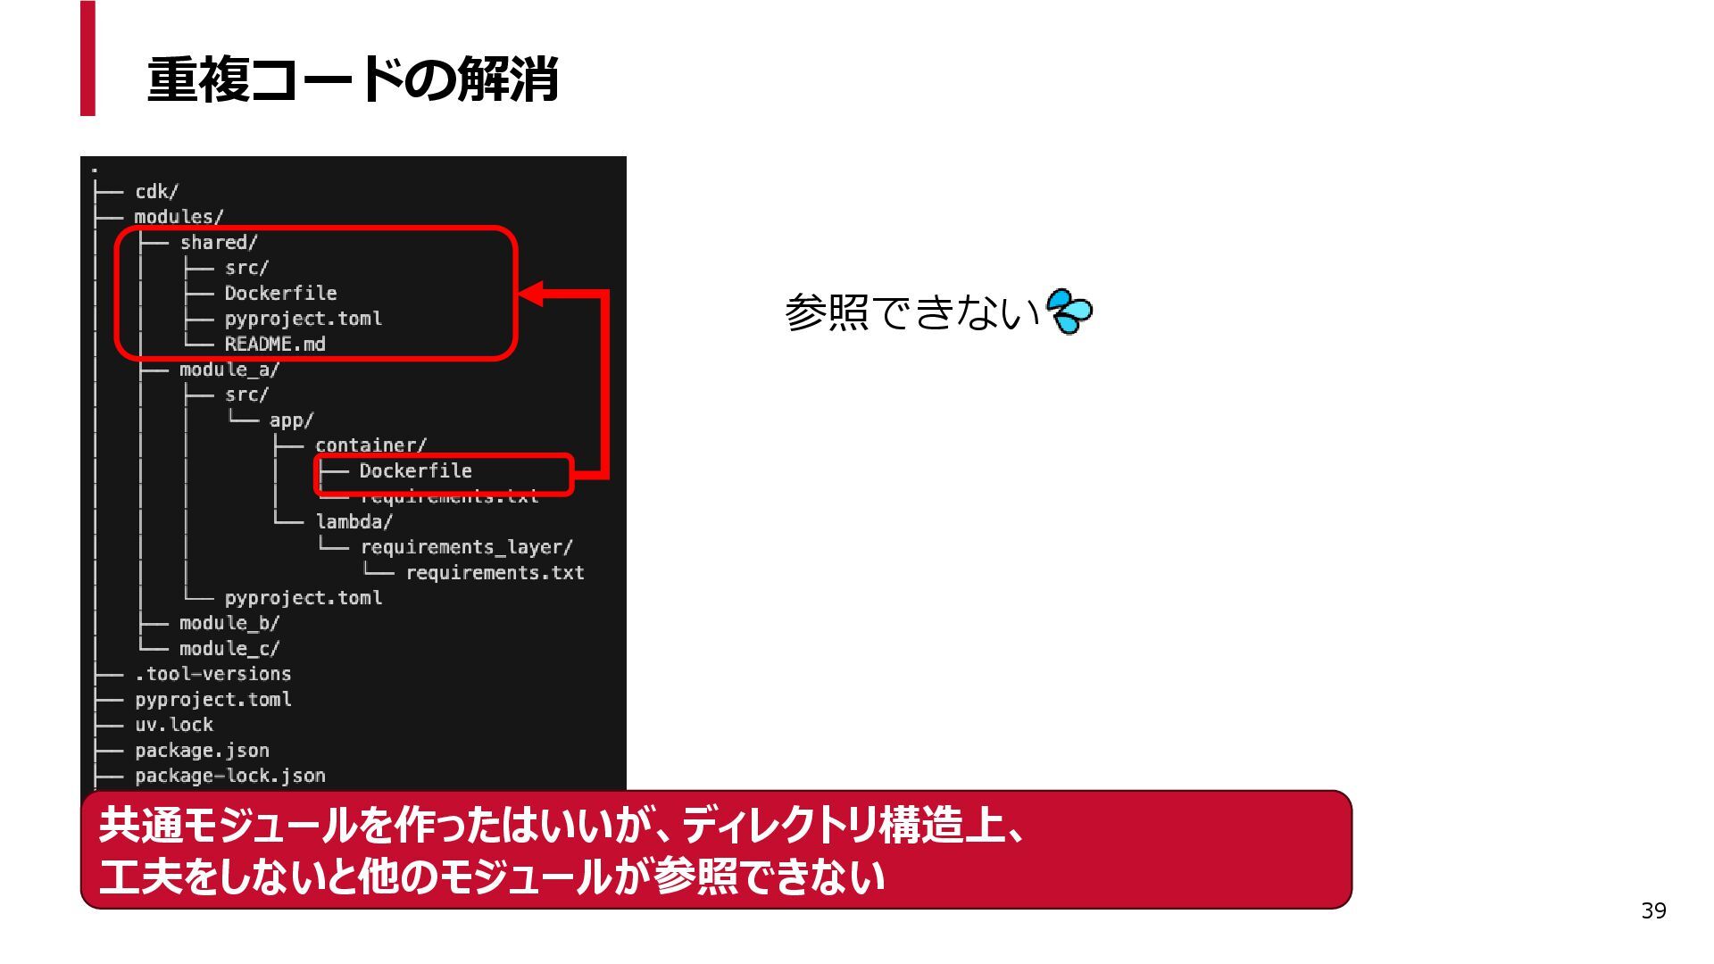The image size is (1714, 964).
Task: Click requirements.txt under requirements_layer/
Action: [495, 572]
